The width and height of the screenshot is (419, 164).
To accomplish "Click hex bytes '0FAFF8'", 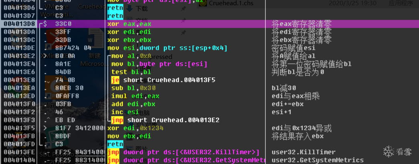I will point(67,96).
